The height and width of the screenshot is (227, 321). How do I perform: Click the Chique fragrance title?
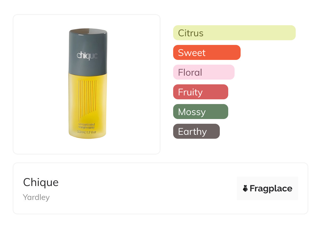click(41, 182)
